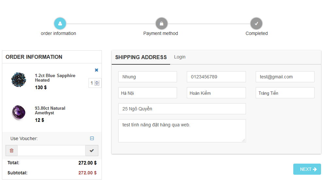Open the Blue Sapphire product thumbnail
The image size is (323, 193).
pos(19,80)
